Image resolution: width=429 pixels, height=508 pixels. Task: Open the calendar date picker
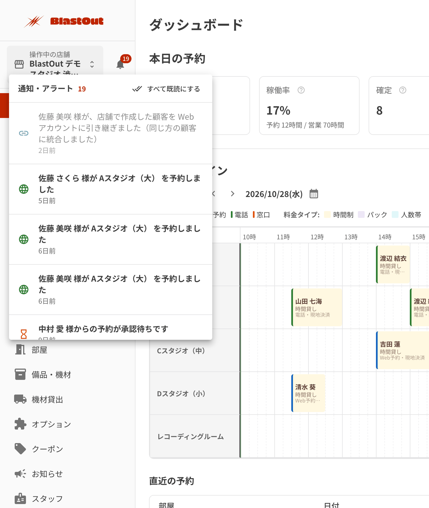coord(314,194)
